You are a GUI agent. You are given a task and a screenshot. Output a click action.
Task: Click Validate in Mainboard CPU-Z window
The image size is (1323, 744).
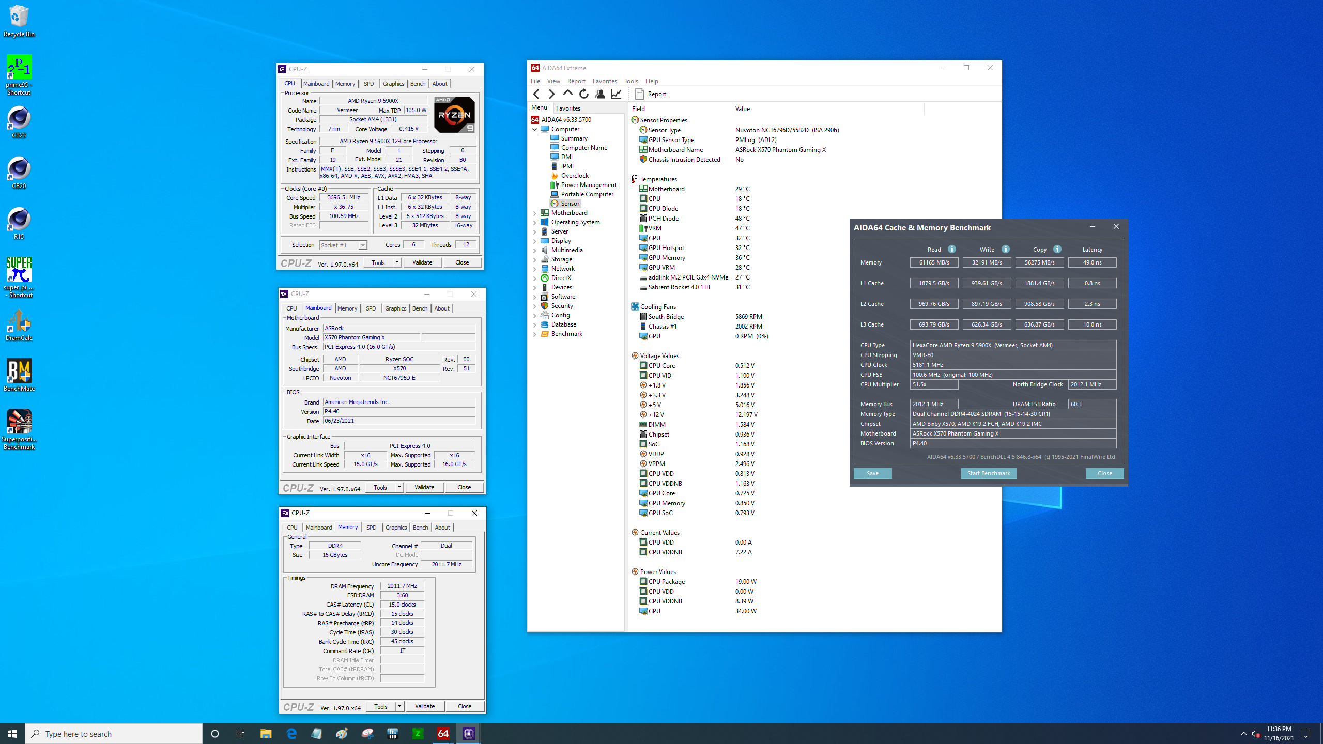pyautogui.click(x=424, y=487)
